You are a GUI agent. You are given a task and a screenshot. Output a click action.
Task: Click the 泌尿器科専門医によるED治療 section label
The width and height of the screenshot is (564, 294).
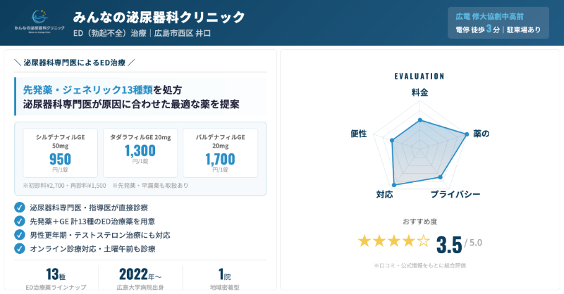tap(74, 63)
